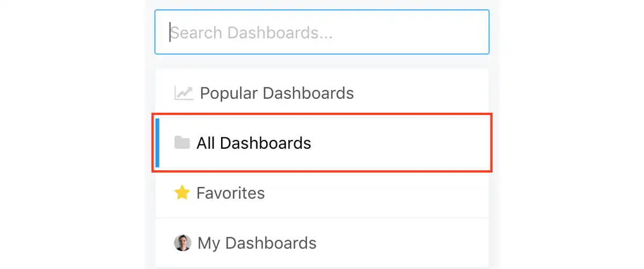Viewport: 644px width, 269px height.
Task: Click blank area right of Popular Dashboards row
Action: tap(421, 93)
